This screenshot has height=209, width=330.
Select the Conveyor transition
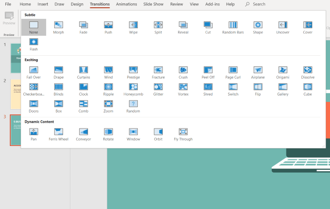pos(83,134)
